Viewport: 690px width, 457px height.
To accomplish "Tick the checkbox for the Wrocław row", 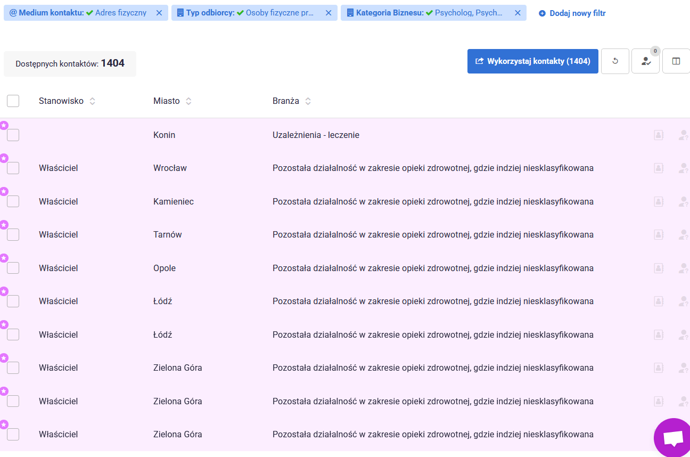I will pyautogui.click(x=13, y=168).
